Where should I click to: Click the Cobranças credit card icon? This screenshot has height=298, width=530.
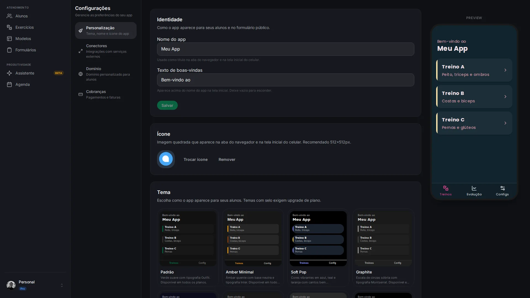(81, 94)
